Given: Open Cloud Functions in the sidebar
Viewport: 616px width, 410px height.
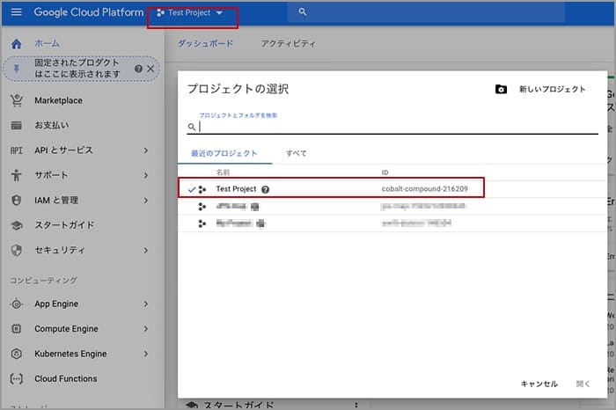Looking at the screenshot, I should [x=66, y=378].
